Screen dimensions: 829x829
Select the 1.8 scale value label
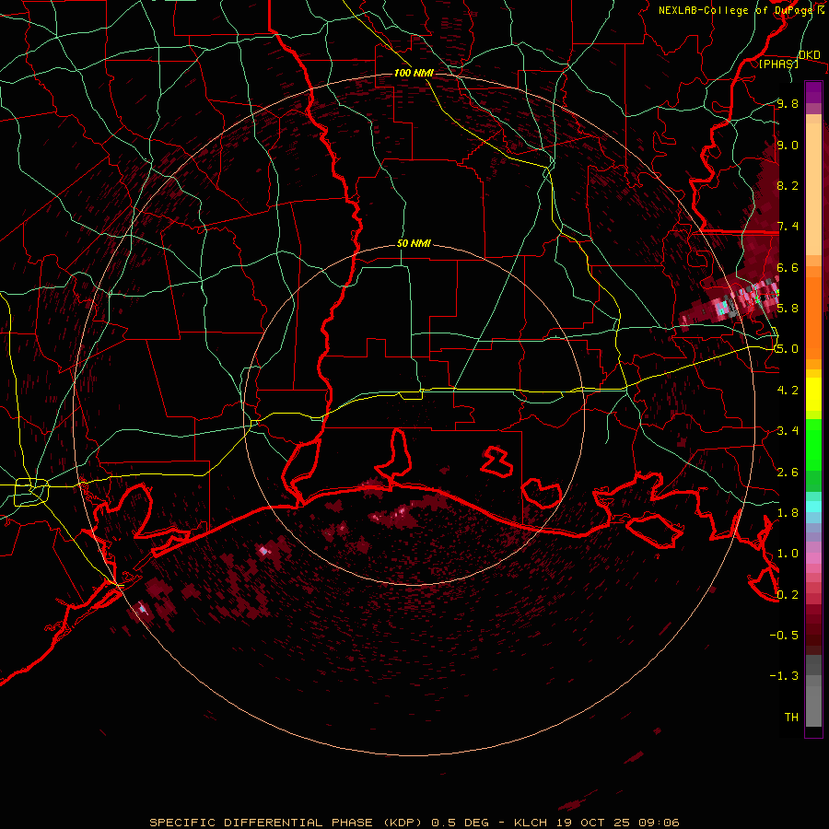788,512
